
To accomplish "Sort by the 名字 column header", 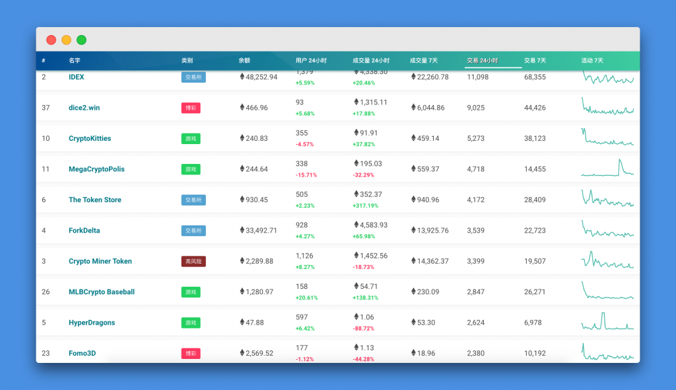I will (74, 60).
